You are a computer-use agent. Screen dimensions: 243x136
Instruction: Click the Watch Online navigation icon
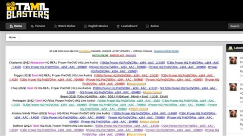click(55, 26)
